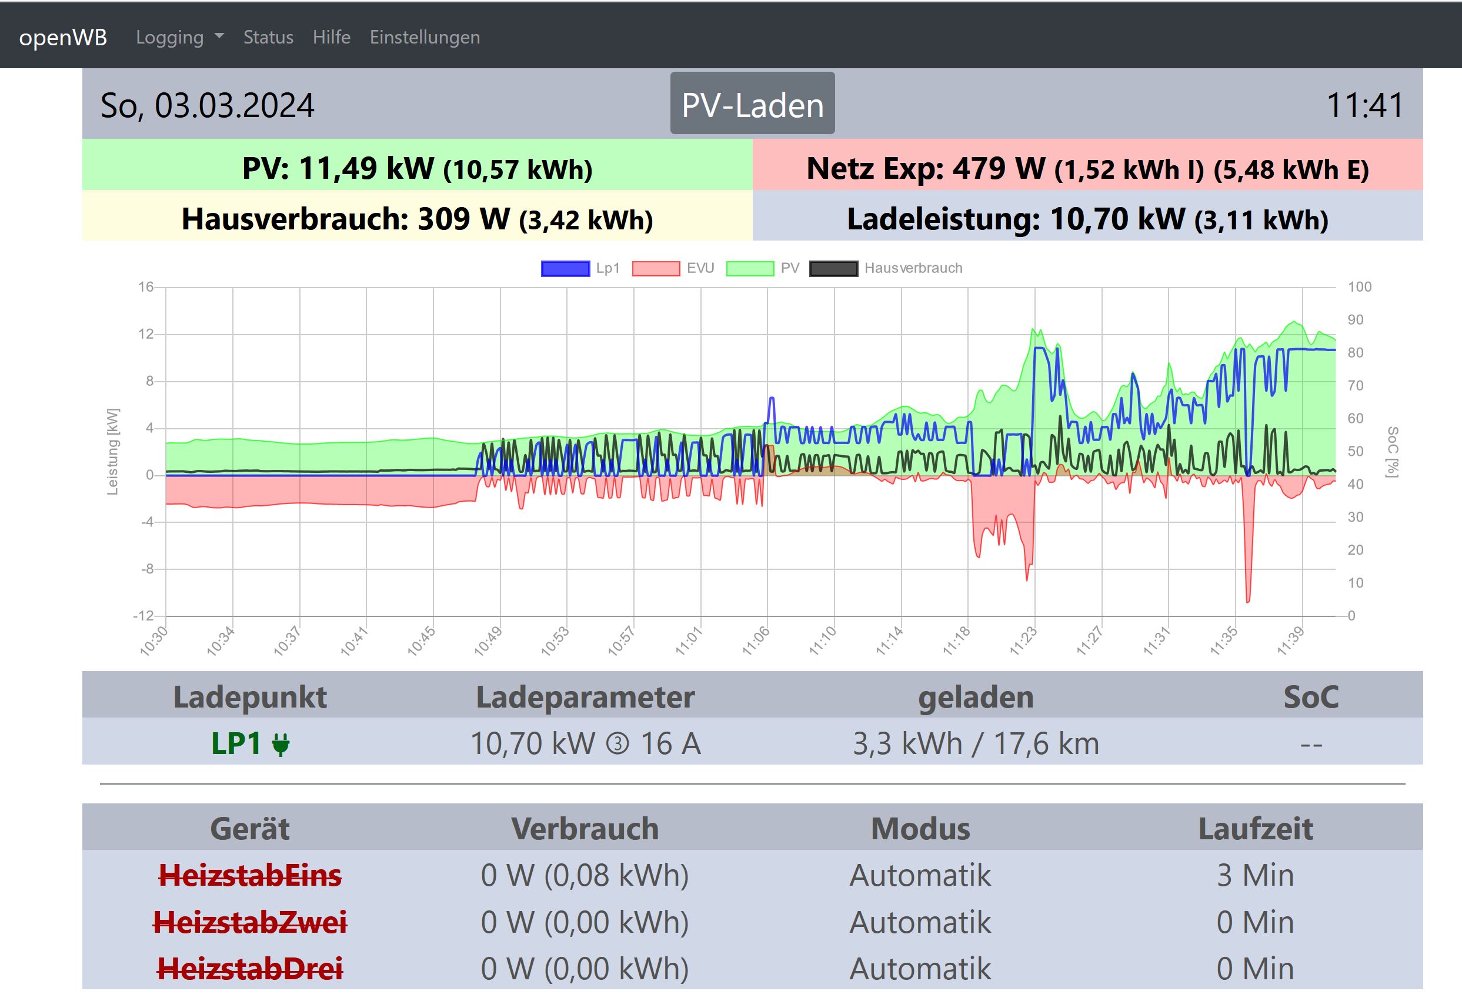This screenshot has width=1462, height=1001.
Task: Open the PV-Laden charge mode selector
Action: (752, 104)
